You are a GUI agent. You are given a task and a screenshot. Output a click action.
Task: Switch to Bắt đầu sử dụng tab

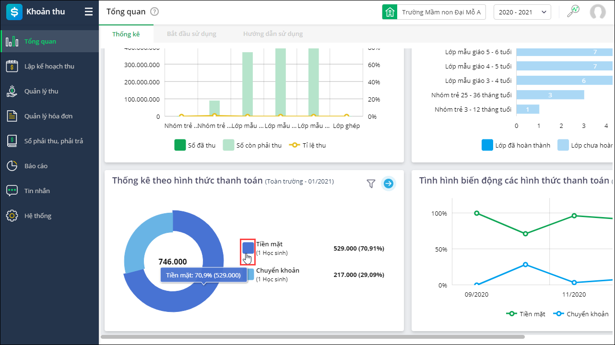[x=191, y=34]
